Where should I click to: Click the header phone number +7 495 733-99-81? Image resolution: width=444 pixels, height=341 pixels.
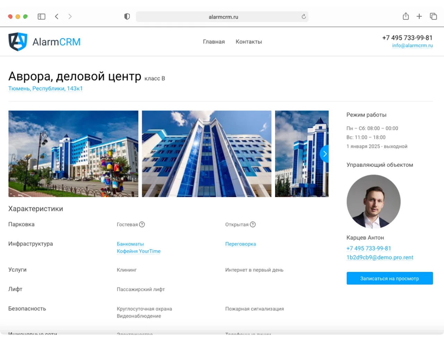(x=407, y=38)
